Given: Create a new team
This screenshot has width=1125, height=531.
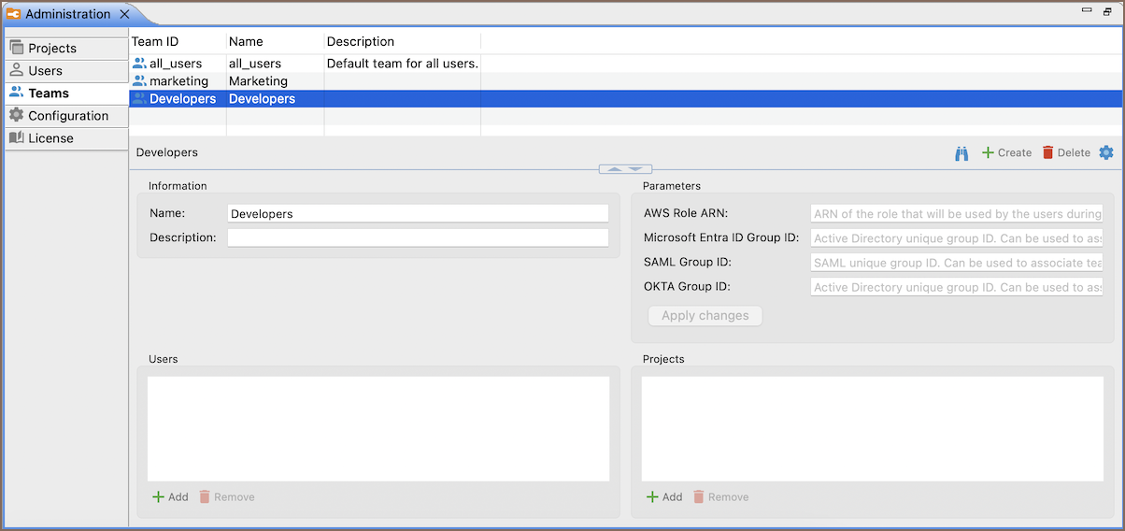Looking at the screenshot, I should pyautogui.click(x=1006, y=152).
